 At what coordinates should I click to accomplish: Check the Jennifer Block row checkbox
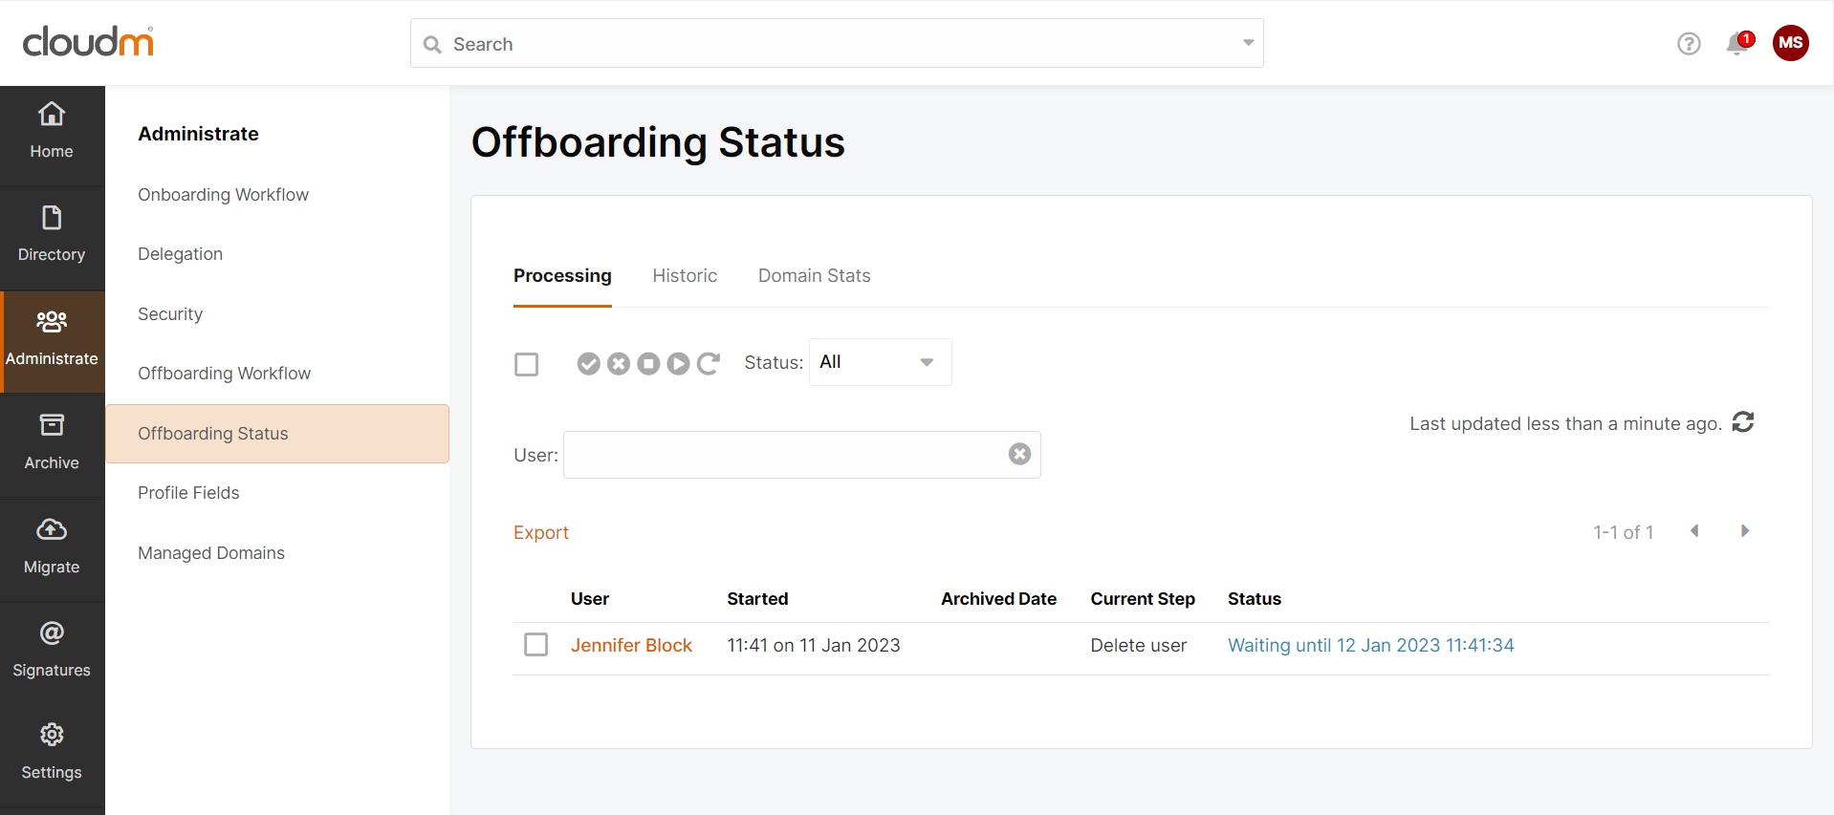[x=536, y=645]
